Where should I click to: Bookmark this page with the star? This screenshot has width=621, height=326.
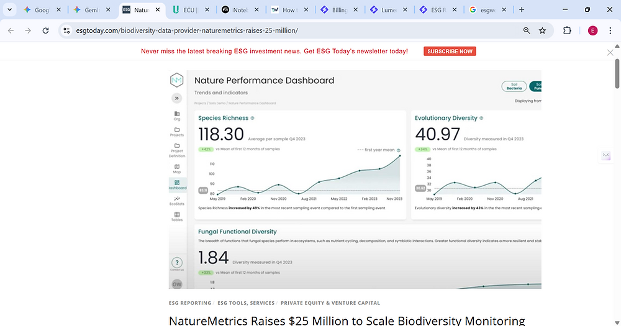point(542,30)
